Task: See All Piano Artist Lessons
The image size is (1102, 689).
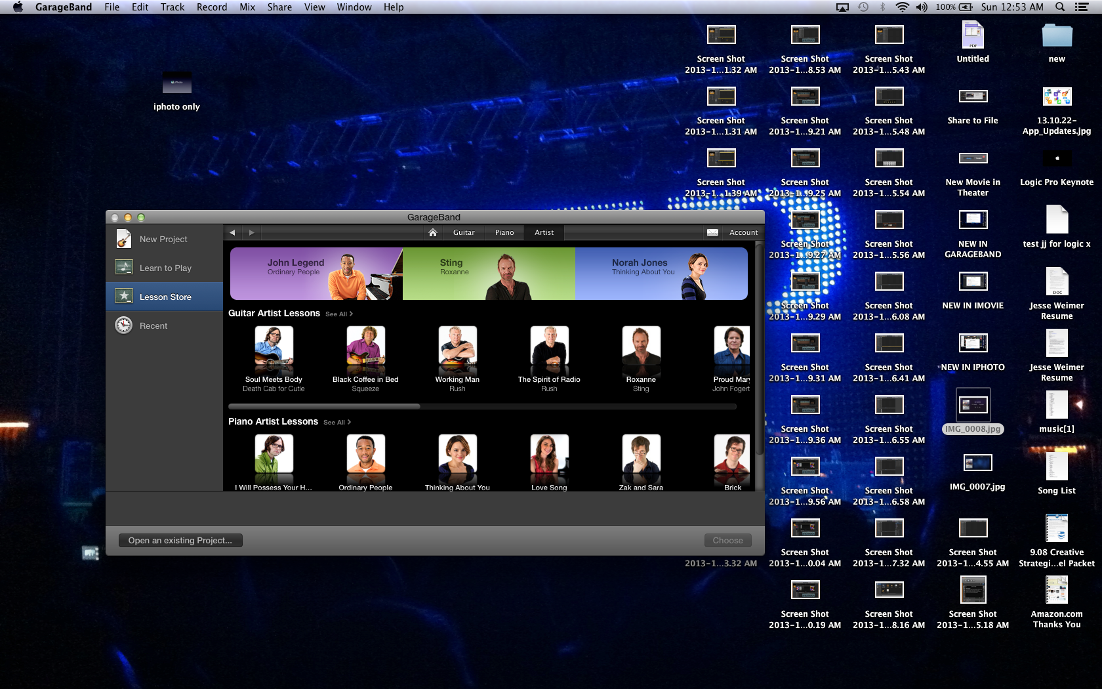Action: [337, 423]
